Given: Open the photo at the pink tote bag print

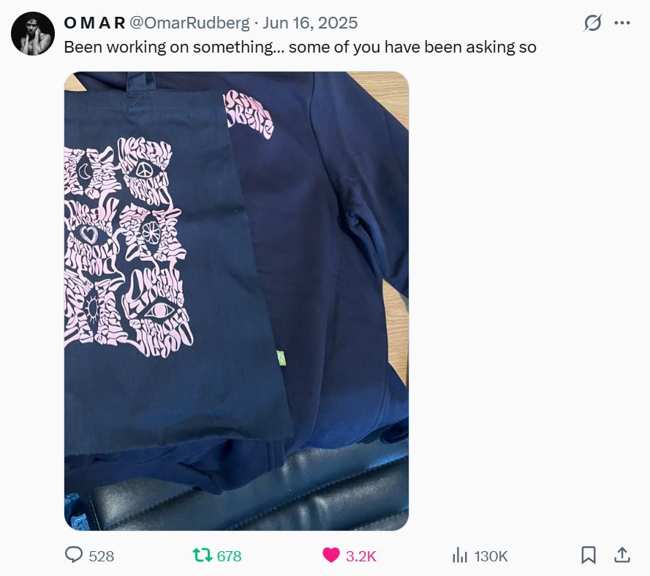Looking at the screenshot, I should click(x=129, y=247).
